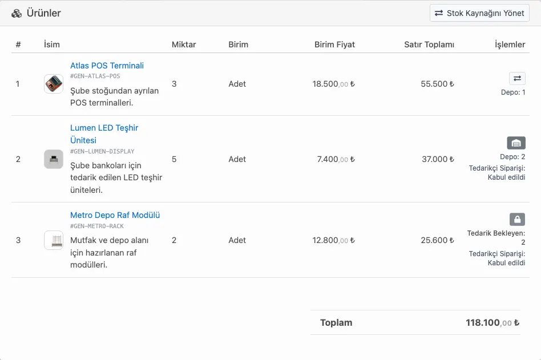Click swap stock source icon for Atlas POS
541x360 pixels.
517,78
